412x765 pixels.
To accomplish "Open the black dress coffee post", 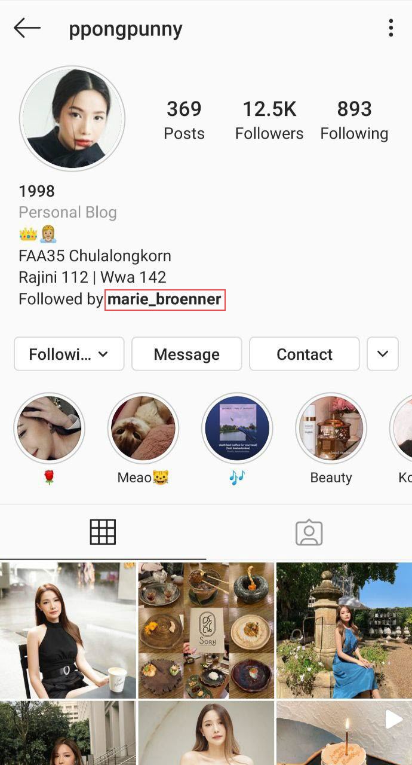I will coord(68,630).
